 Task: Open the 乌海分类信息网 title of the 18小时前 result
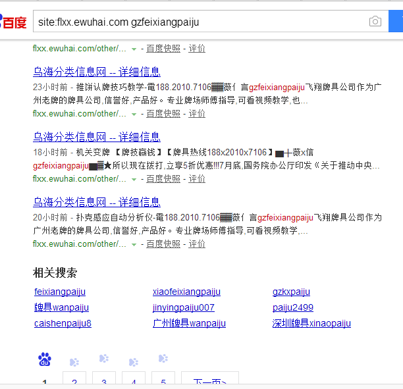(x=97, y=137)
